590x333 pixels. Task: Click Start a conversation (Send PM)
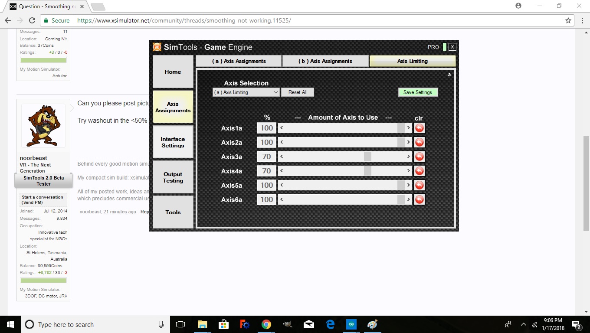43,200
